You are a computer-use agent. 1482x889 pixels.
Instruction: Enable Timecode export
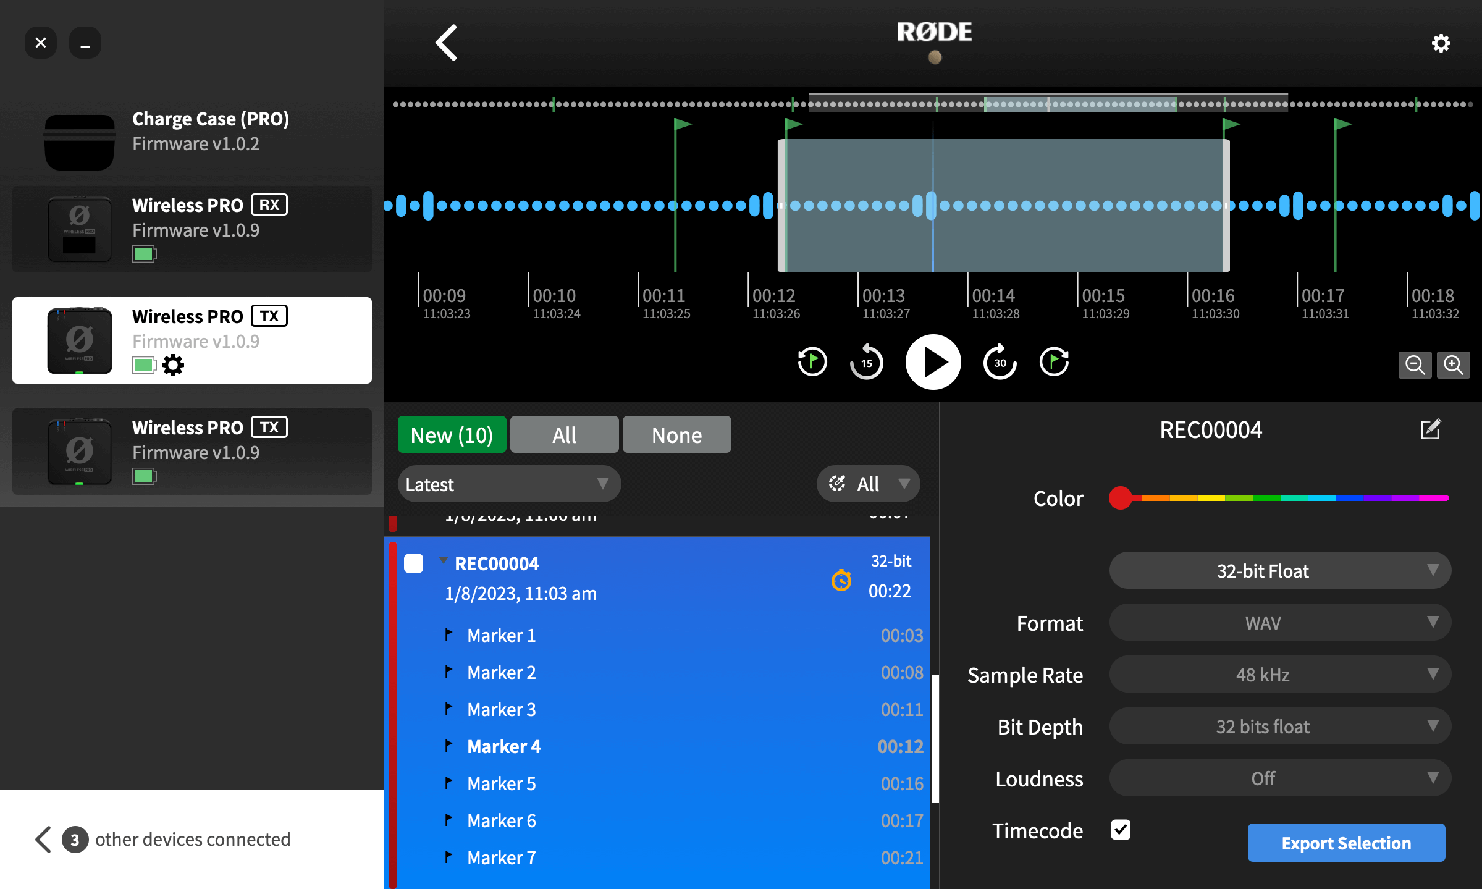click(1121, 830)
